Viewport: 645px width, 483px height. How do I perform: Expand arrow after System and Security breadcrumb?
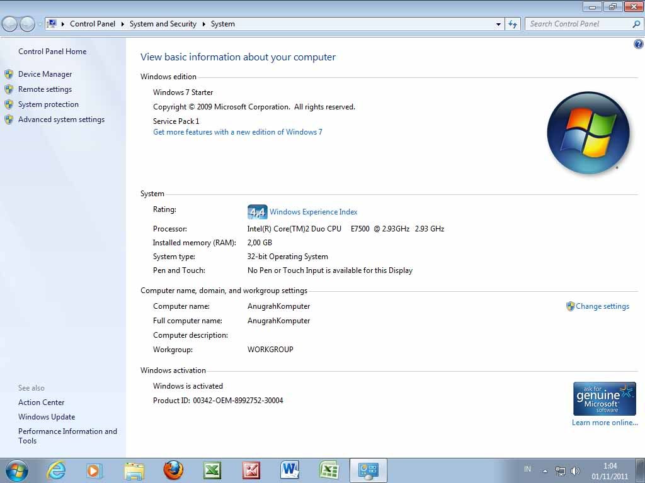[x=203, y=24]
